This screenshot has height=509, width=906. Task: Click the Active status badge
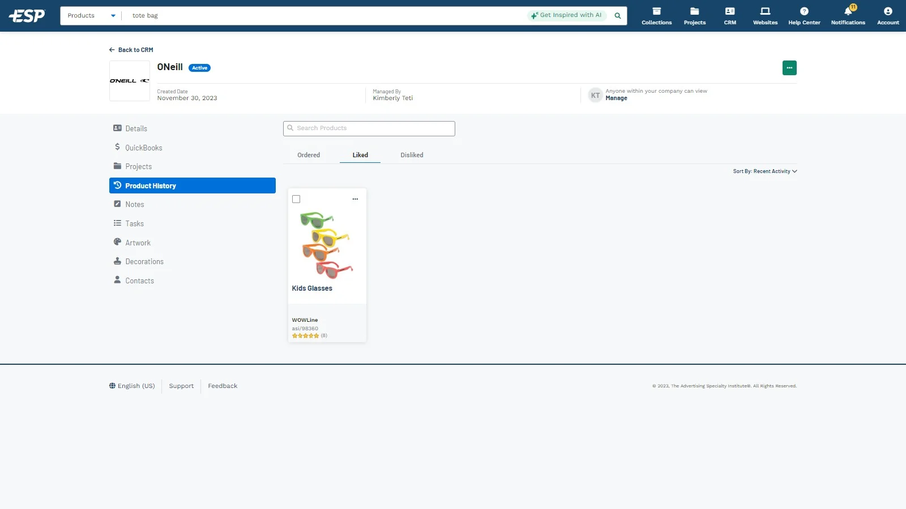[x=199, y=68]
